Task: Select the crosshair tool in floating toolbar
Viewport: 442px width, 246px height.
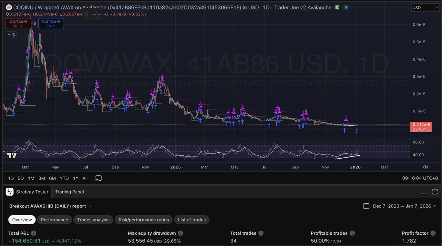Action: [97, 14]
